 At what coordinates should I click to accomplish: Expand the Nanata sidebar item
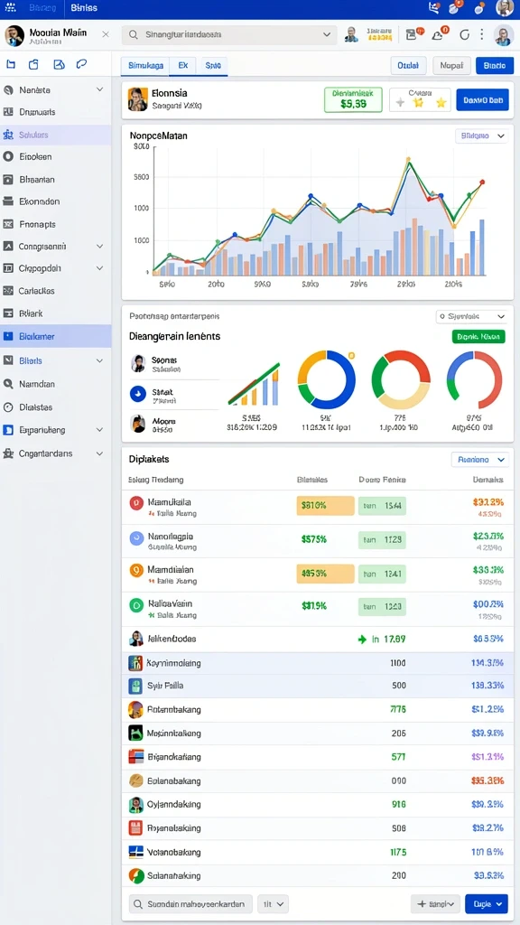pos(99,89)
